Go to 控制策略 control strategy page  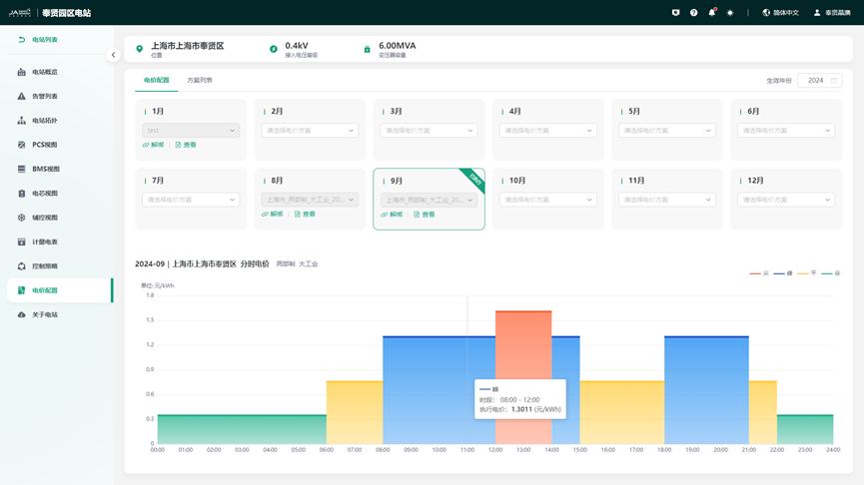click(45, 266)
